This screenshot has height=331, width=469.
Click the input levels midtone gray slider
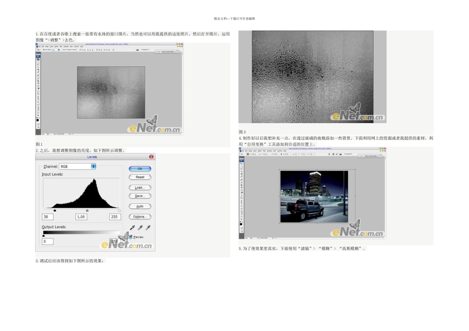tap(87, 210)
